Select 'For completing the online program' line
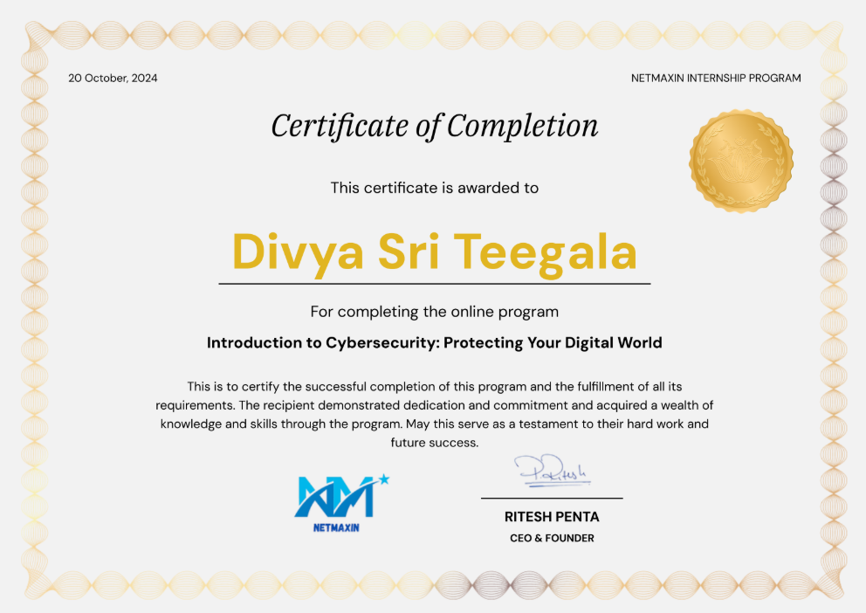866x613 pixels. pos(434,312)
